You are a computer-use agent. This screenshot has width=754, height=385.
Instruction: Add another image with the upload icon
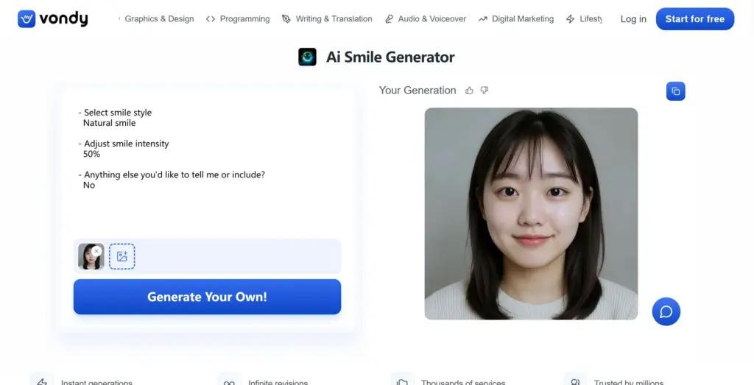click(122, 256)
